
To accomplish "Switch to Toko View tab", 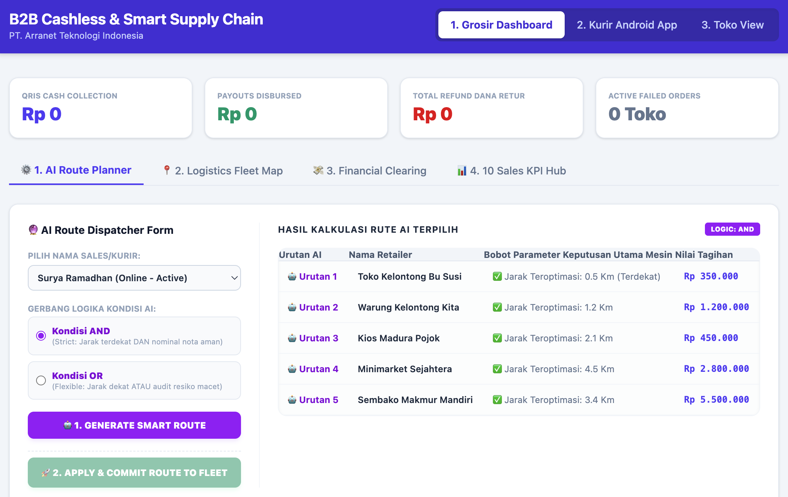I will [x=732, y=25].
